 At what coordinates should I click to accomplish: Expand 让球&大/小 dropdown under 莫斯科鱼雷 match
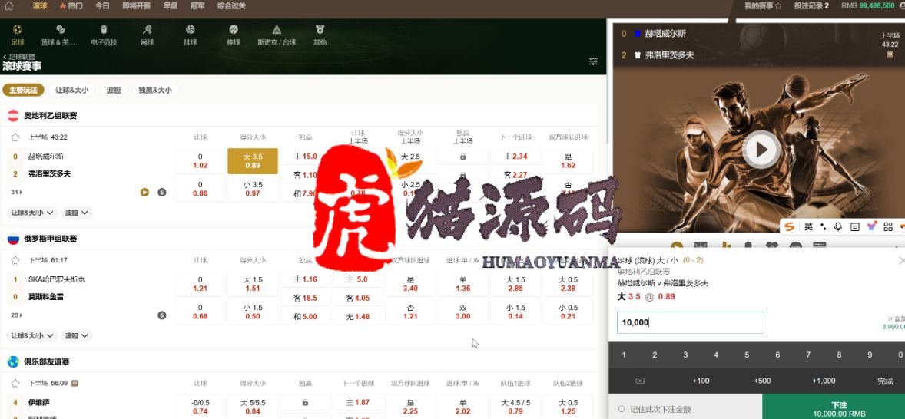[x=32, y=335]
